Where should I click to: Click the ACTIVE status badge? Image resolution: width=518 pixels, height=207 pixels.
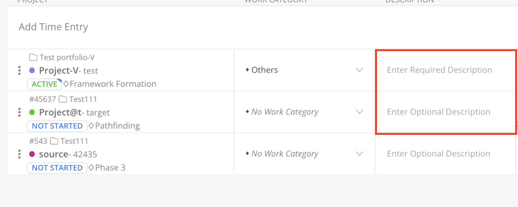(45, 84)
